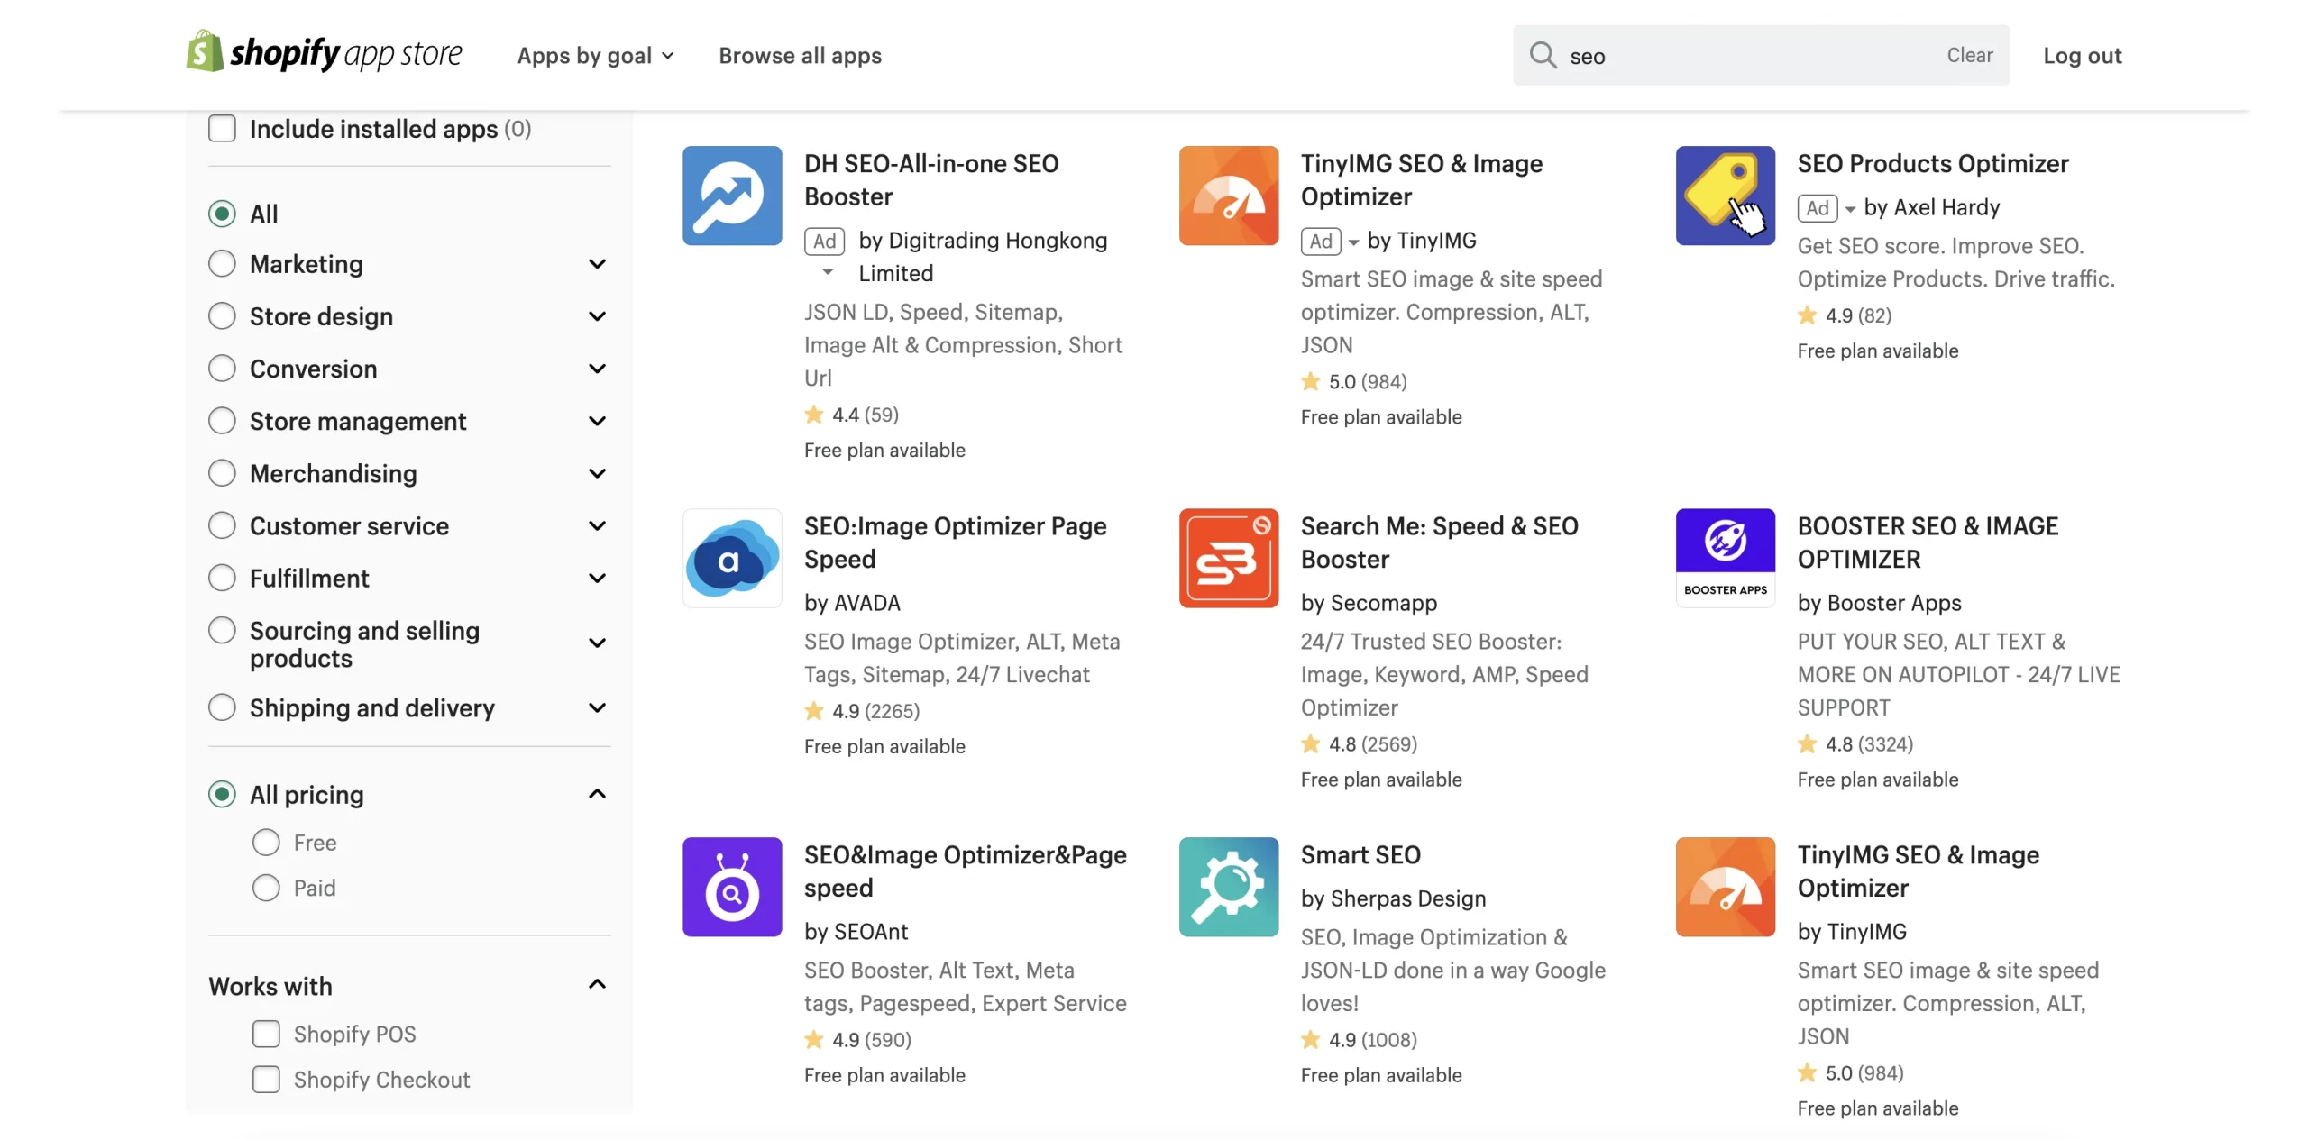Open SEO:Image Optimizer Page Speed title

pos(955,542)
